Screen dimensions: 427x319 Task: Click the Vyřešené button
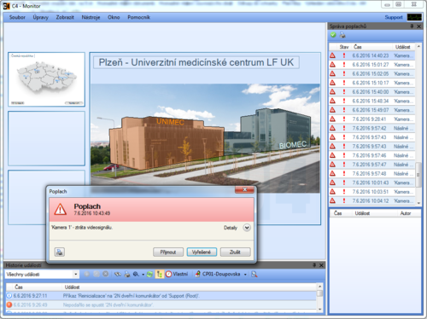[x=202, y=252]
